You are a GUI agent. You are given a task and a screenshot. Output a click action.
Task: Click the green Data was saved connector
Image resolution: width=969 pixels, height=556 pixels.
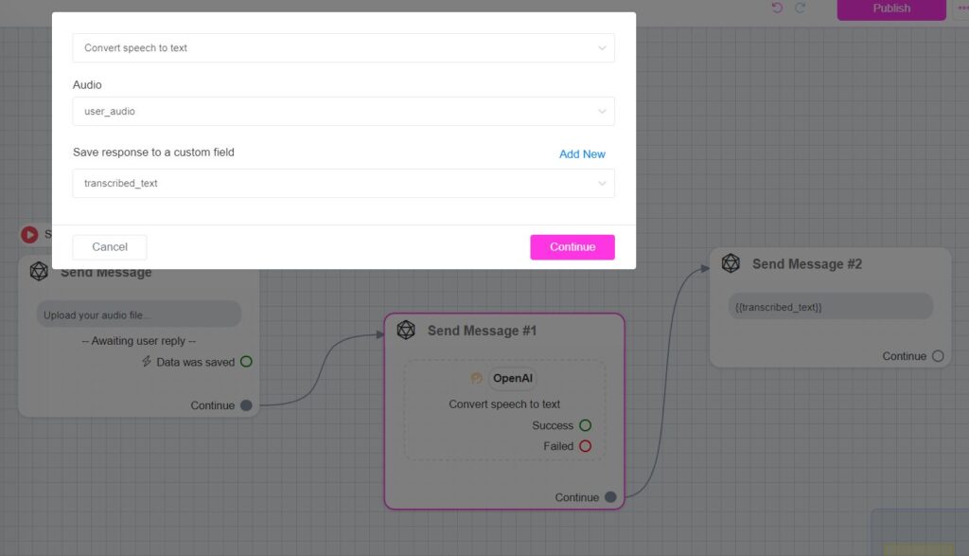point(246,361)
